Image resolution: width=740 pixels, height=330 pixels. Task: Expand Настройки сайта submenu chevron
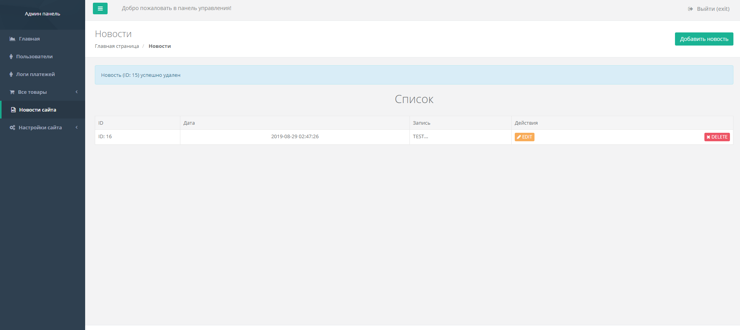[77, 127]
